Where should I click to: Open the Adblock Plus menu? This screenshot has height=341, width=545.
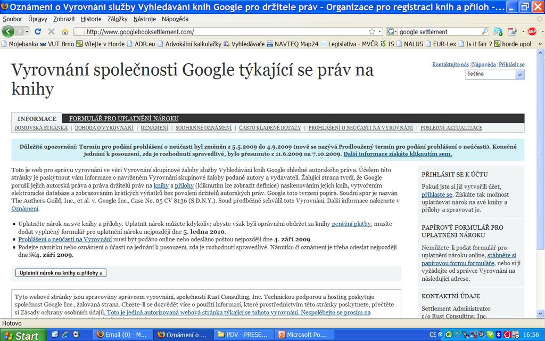pos(532,31)
